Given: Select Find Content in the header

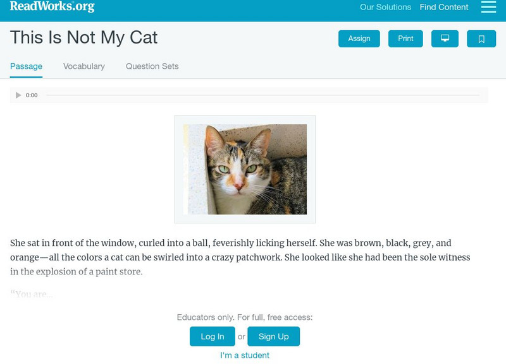Looking at the screenshot, I should [x=444, y=8].
